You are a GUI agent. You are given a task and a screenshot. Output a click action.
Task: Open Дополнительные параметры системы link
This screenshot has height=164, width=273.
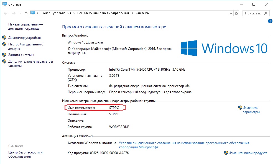tap(30, 63)
